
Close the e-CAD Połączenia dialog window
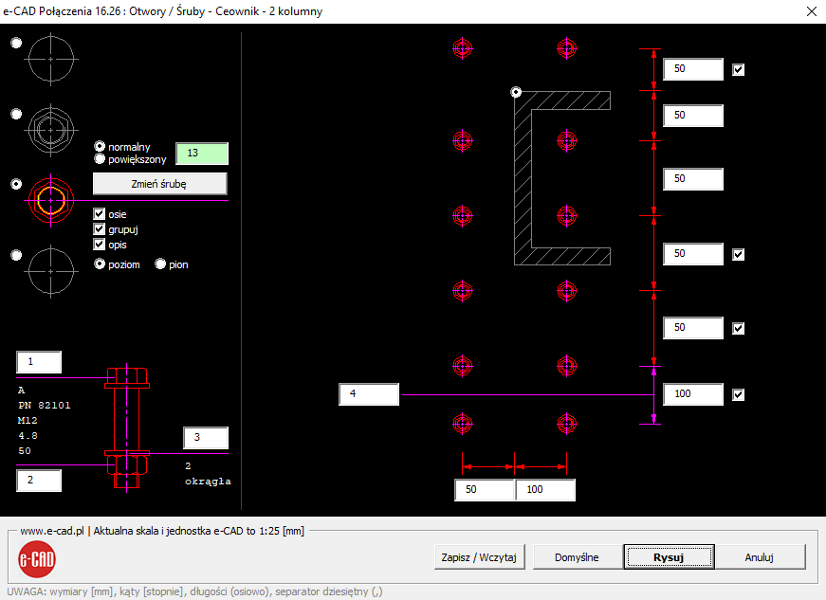click(x=812, y=11)
